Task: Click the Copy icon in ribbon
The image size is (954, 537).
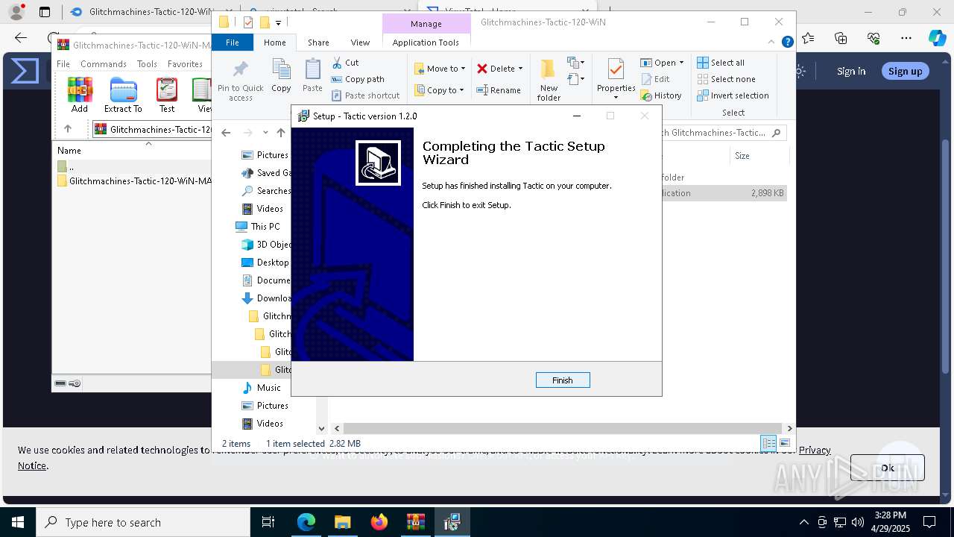Action: tap(281, 76)
